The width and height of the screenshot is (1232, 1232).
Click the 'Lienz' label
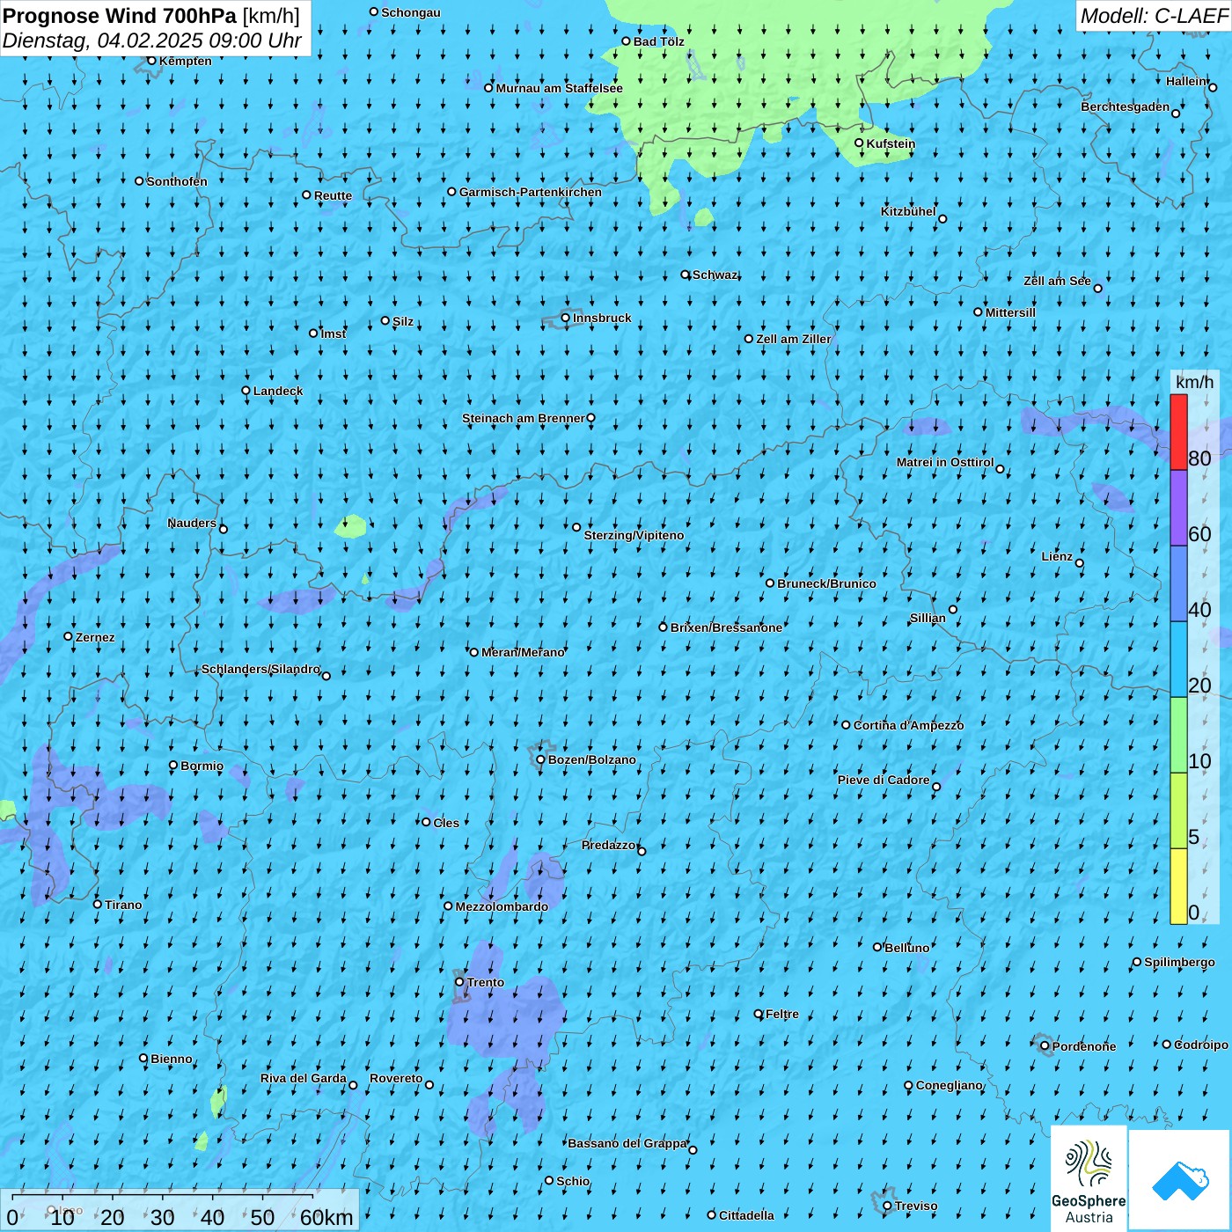1057,556
